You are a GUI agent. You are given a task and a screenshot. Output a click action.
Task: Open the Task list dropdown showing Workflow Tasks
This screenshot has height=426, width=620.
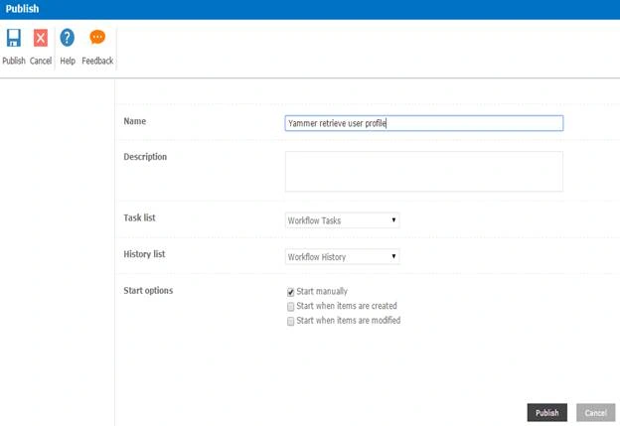[x=343, y=220]
